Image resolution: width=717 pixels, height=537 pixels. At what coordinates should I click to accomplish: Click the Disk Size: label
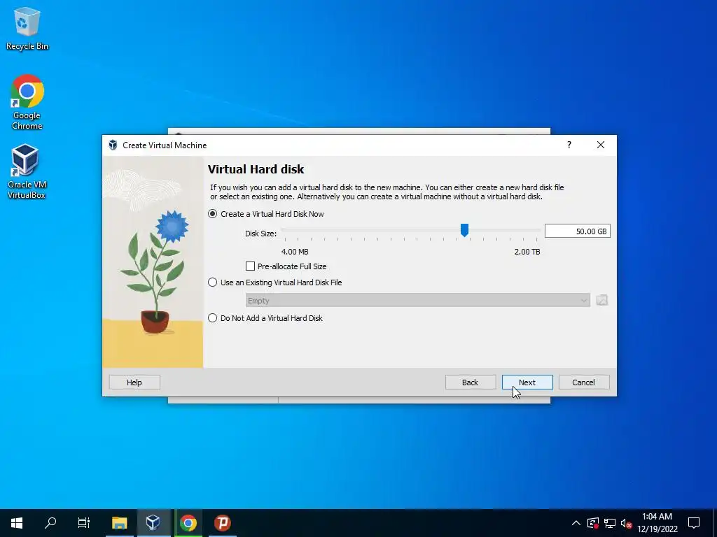pos(260,234)
